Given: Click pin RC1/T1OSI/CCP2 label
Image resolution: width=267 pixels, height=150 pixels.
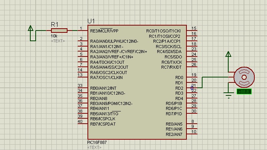Looking at the screenshot, I should coord(165,36).
